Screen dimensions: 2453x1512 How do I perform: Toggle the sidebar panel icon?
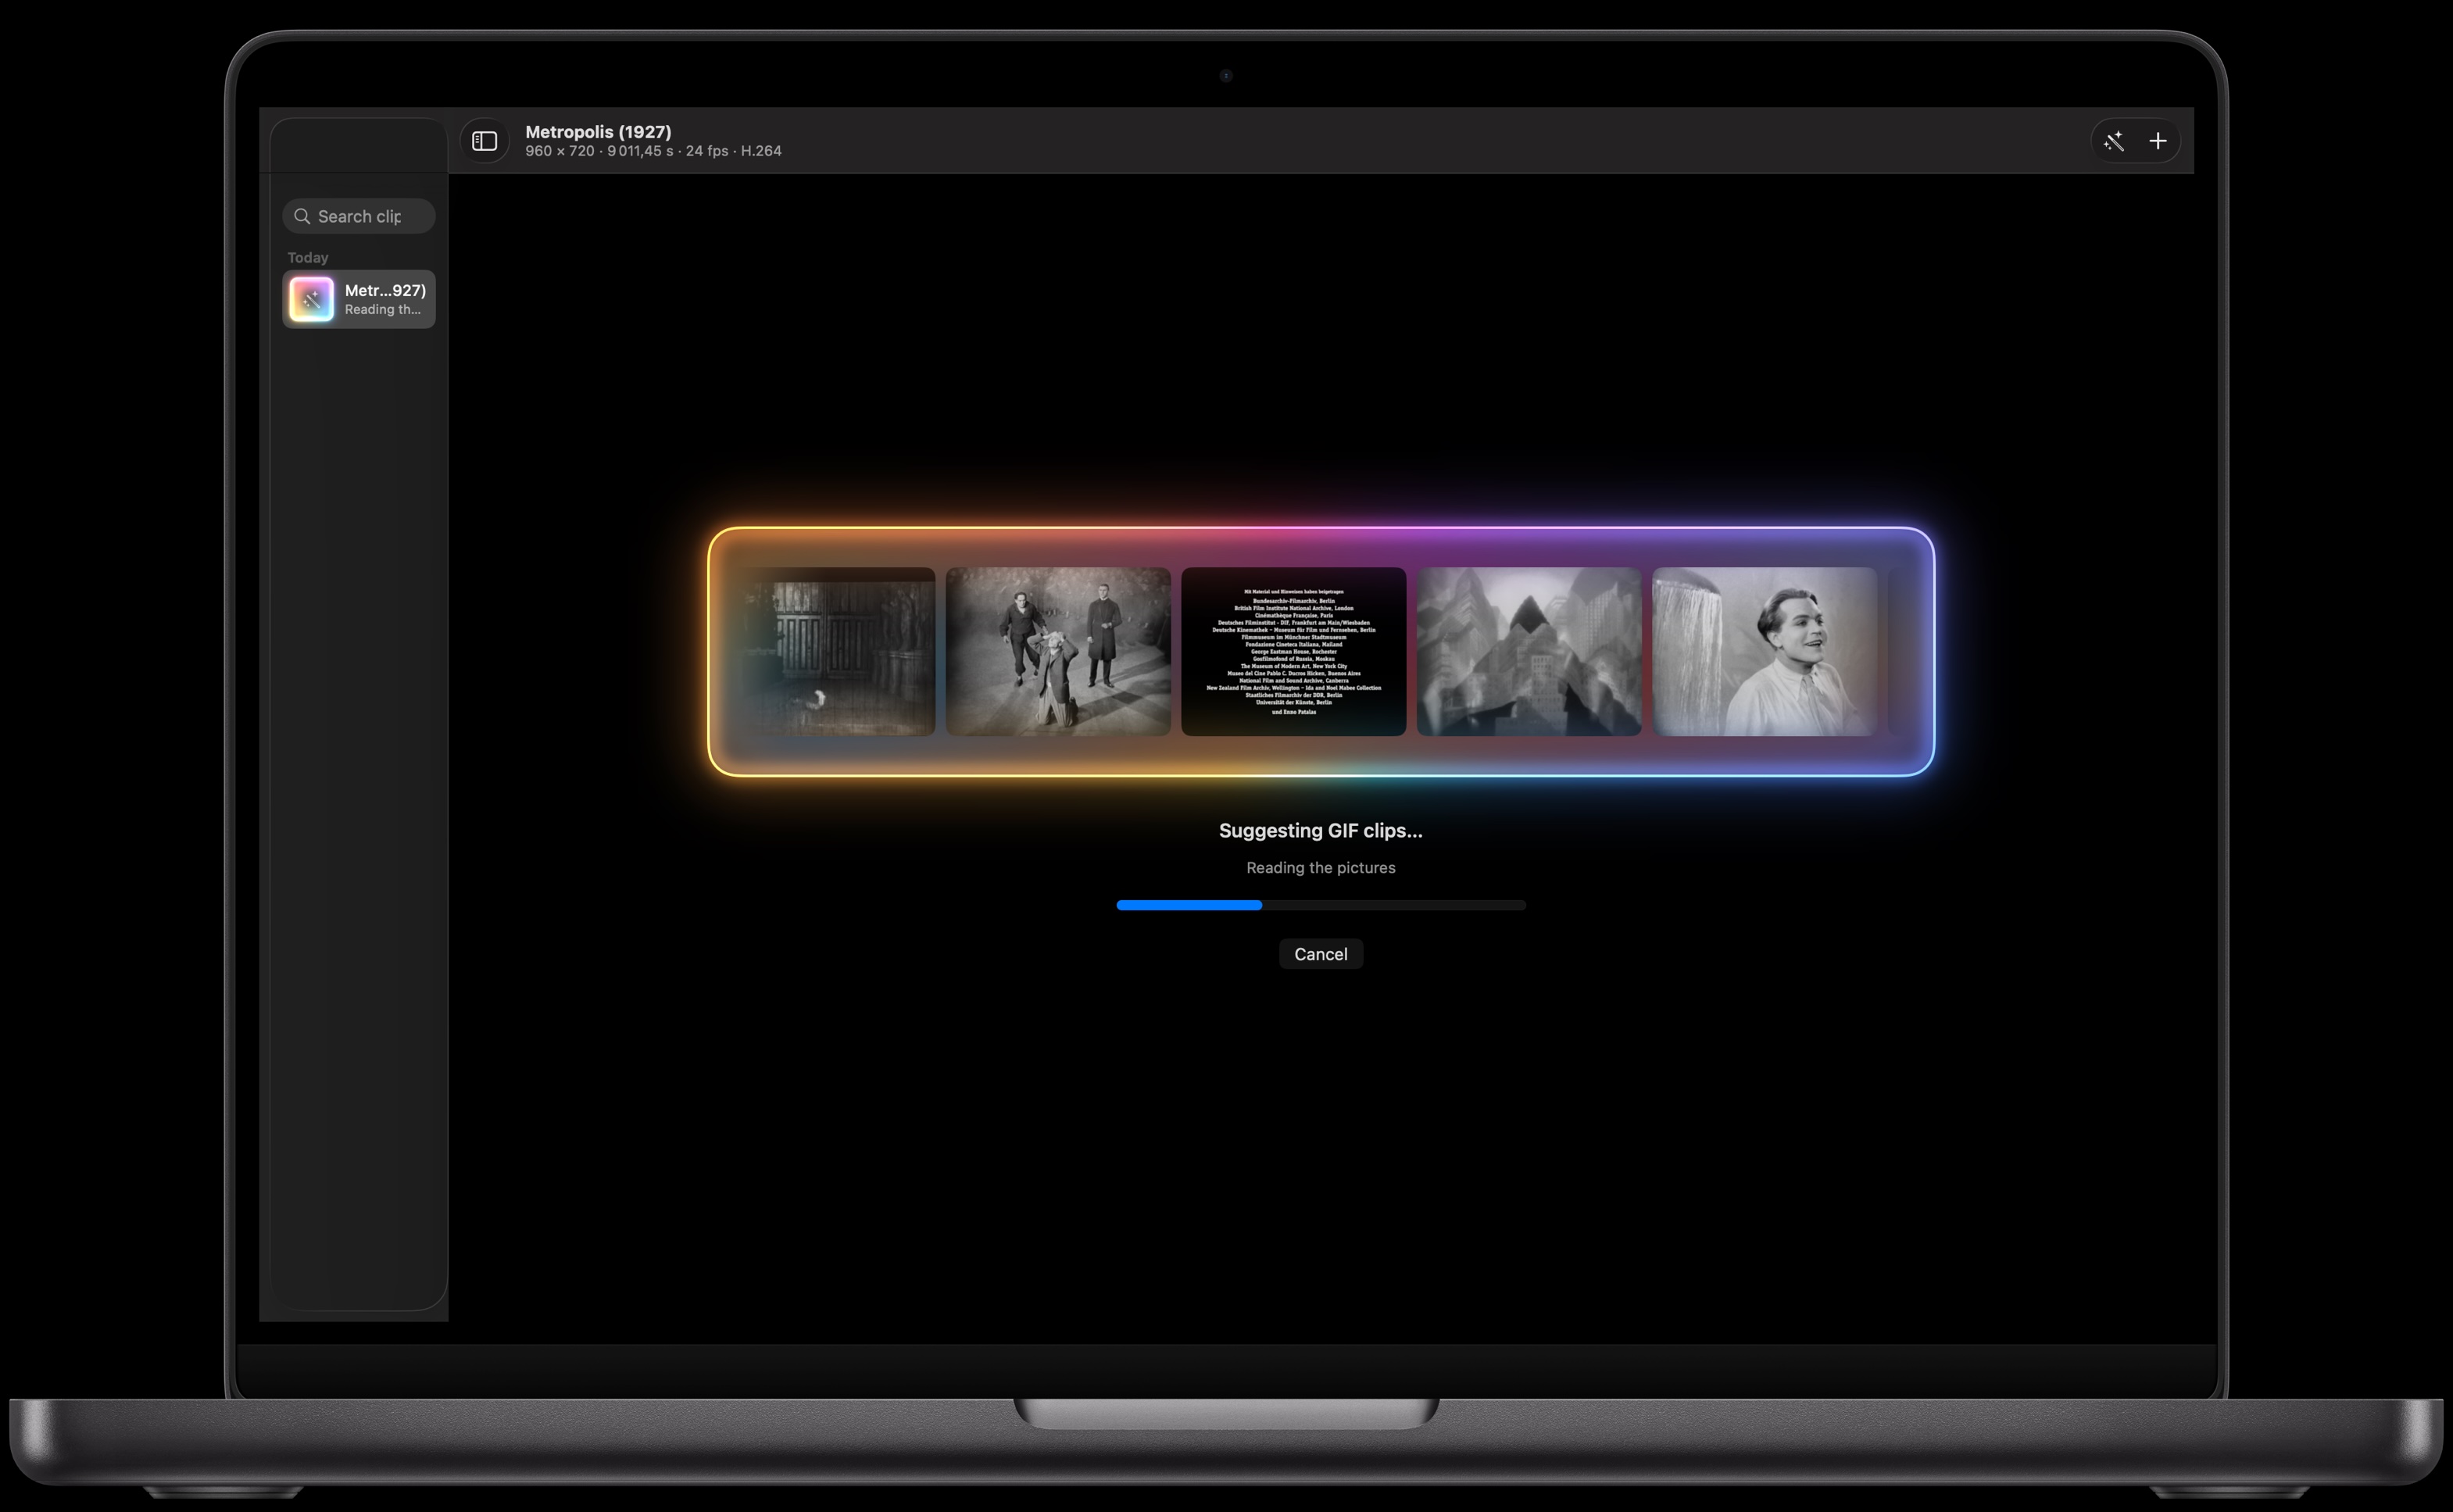pos(485,141)
